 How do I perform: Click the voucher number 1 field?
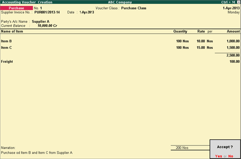41,8
